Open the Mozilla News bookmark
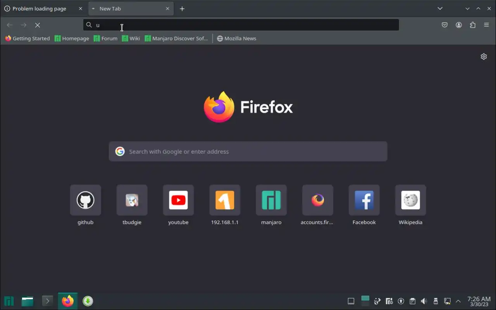This screenshot has width=496, height=310. point(236,38)
